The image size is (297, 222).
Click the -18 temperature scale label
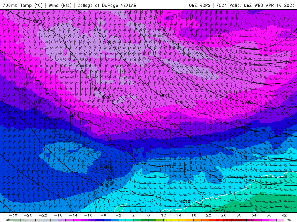click(58, 215)
